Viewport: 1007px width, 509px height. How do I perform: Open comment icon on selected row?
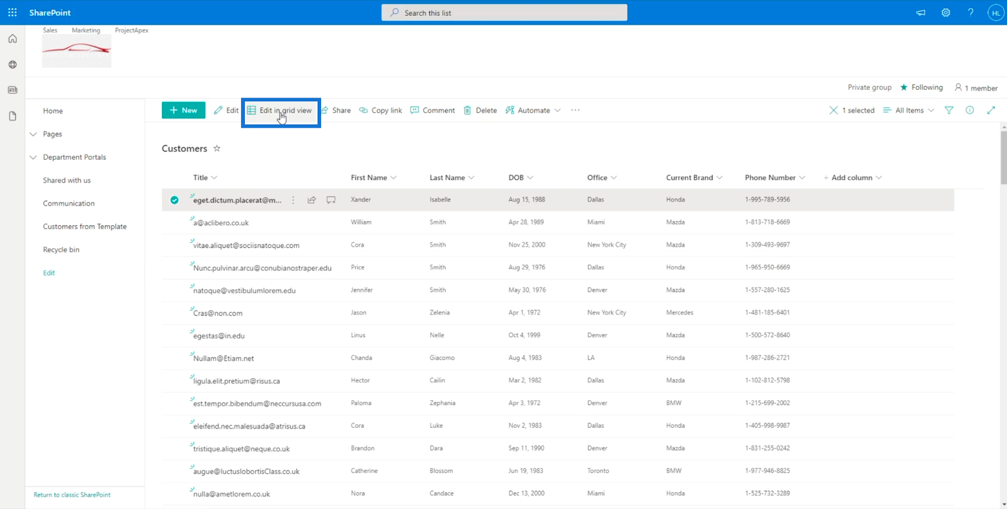point(331,200)
